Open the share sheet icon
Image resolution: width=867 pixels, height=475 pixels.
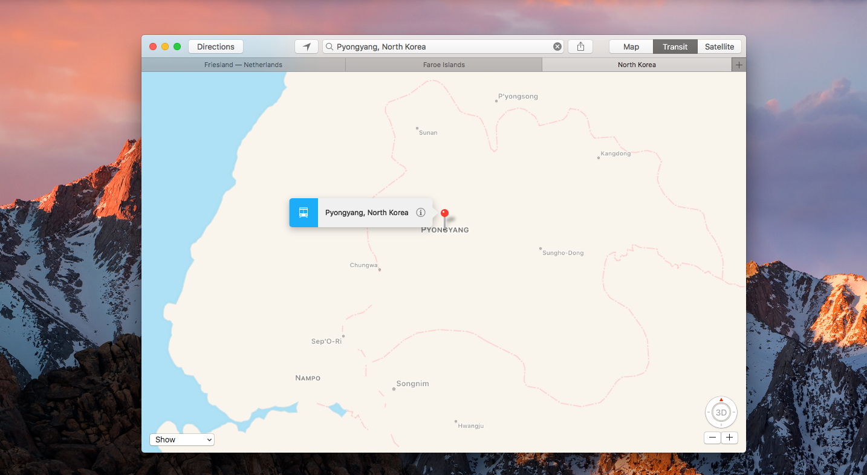(x=580, y=47)
